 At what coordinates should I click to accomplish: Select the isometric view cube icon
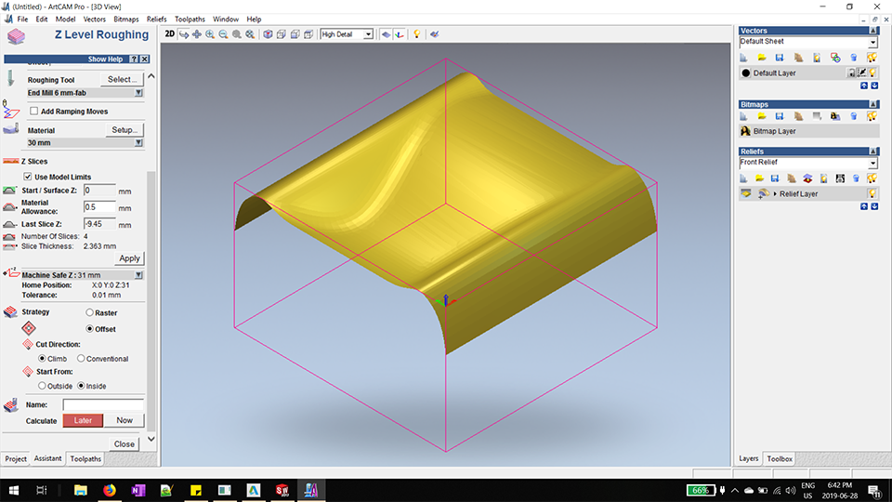tap(268, 34)
